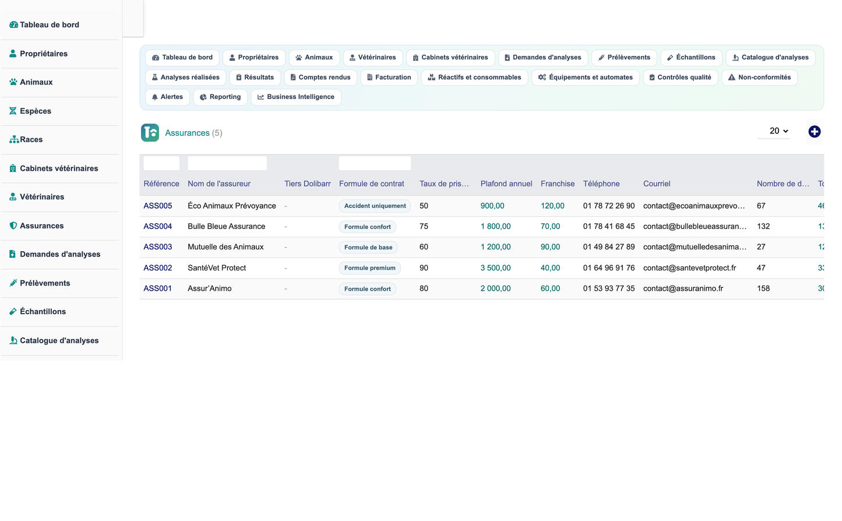Image resolution: width=842 pixels, height=521 pixels.
Task: Open Échantillons from the top toolbar
Action: pyautogui.click(x=691, y=58)
